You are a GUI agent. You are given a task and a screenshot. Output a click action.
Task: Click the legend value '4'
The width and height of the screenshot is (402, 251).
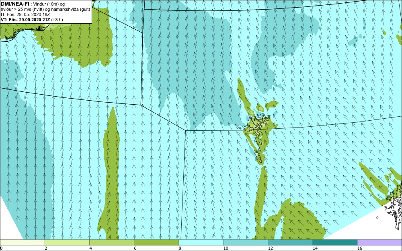(x=90, y=248)
